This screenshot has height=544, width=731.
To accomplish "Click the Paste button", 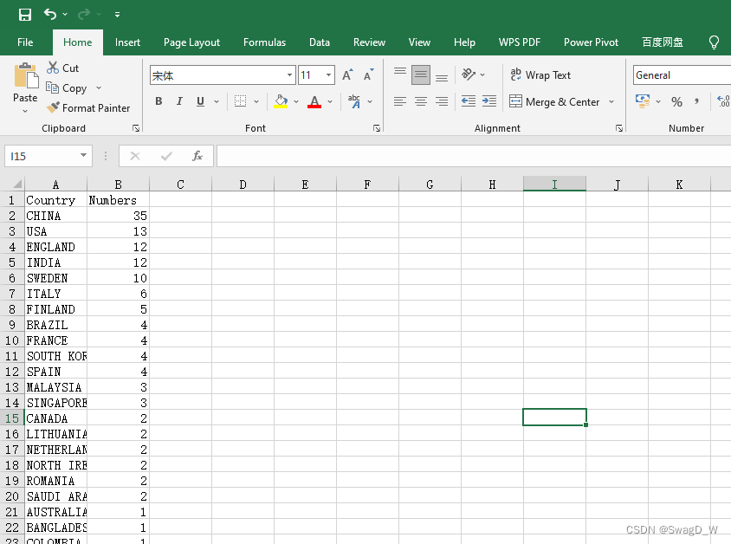I will pos(25,88).
